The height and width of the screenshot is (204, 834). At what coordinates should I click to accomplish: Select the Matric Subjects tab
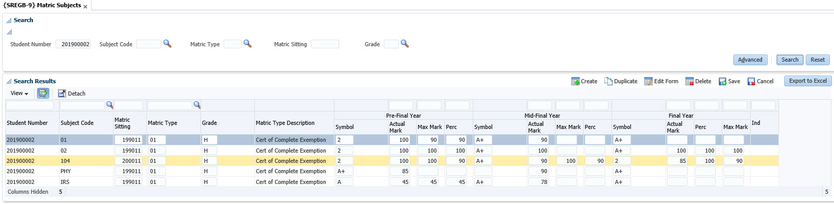[42, 5]
